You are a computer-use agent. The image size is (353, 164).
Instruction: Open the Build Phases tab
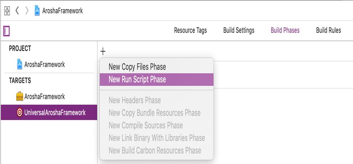(x=285, y=30)
